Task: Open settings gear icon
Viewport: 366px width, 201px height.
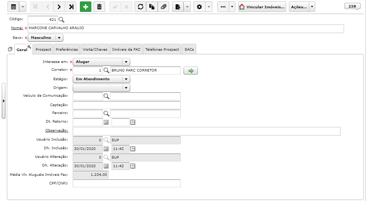Action: (199, 7)
